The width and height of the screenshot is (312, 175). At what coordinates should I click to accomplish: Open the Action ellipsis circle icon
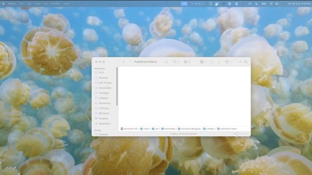click(227, 62)
